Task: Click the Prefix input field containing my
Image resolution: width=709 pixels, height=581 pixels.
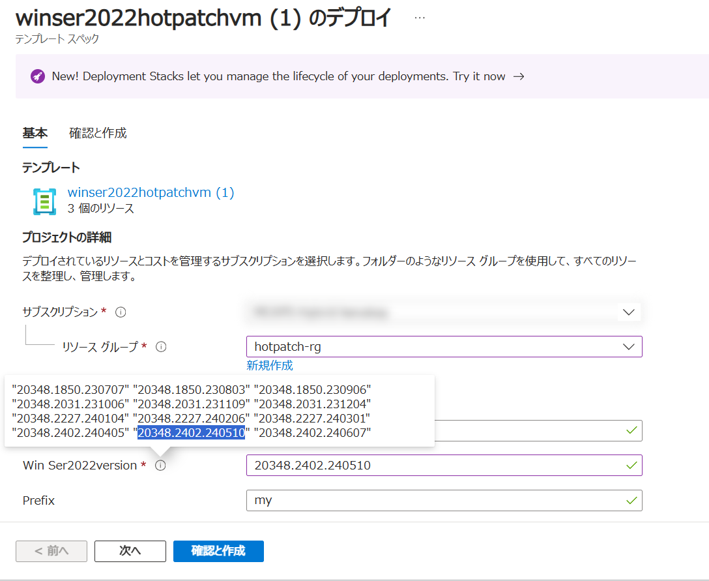Action: 444,500
